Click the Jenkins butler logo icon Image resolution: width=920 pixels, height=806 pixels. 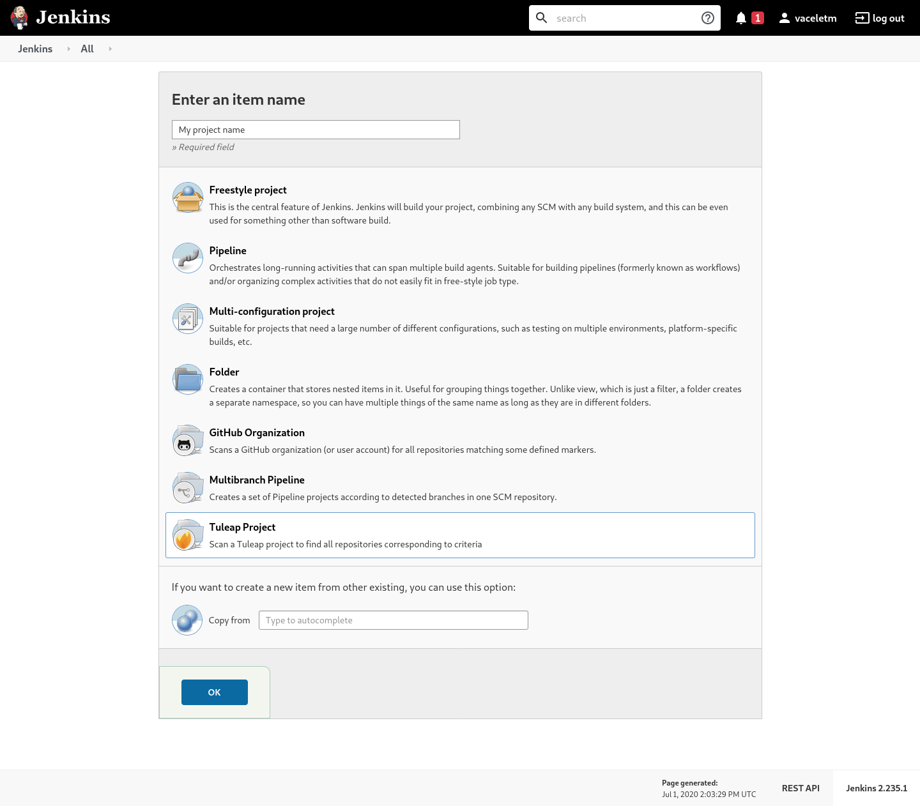(x=20, y=18)
